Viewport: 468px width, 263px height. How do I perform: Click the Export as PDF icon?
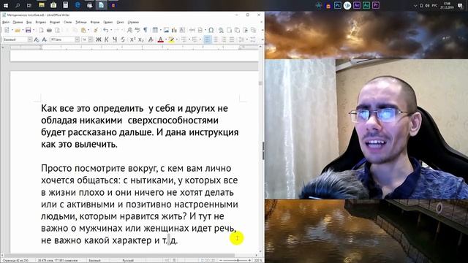[41, 30]
